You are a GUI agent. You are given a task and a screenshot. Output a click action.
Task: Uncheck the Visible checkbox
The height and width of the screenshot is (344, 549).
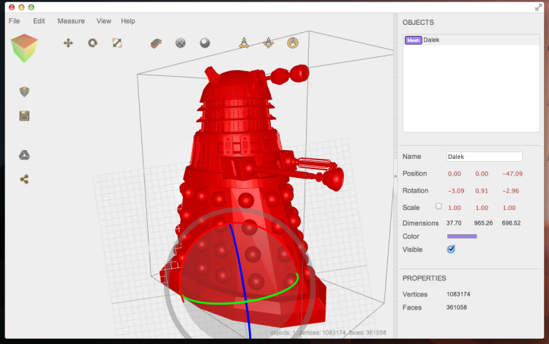point(451,249)
